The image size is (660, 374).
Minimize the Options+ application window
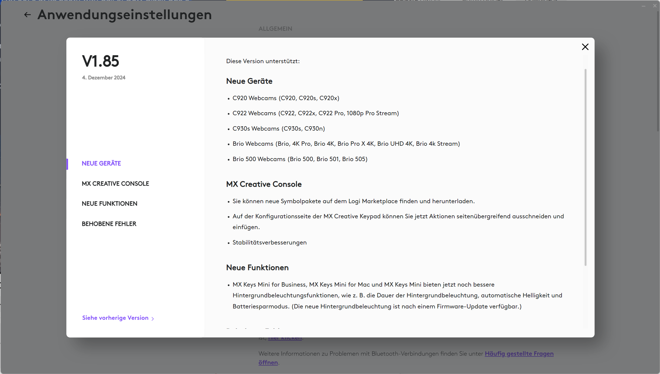click(x=644, y=6)
